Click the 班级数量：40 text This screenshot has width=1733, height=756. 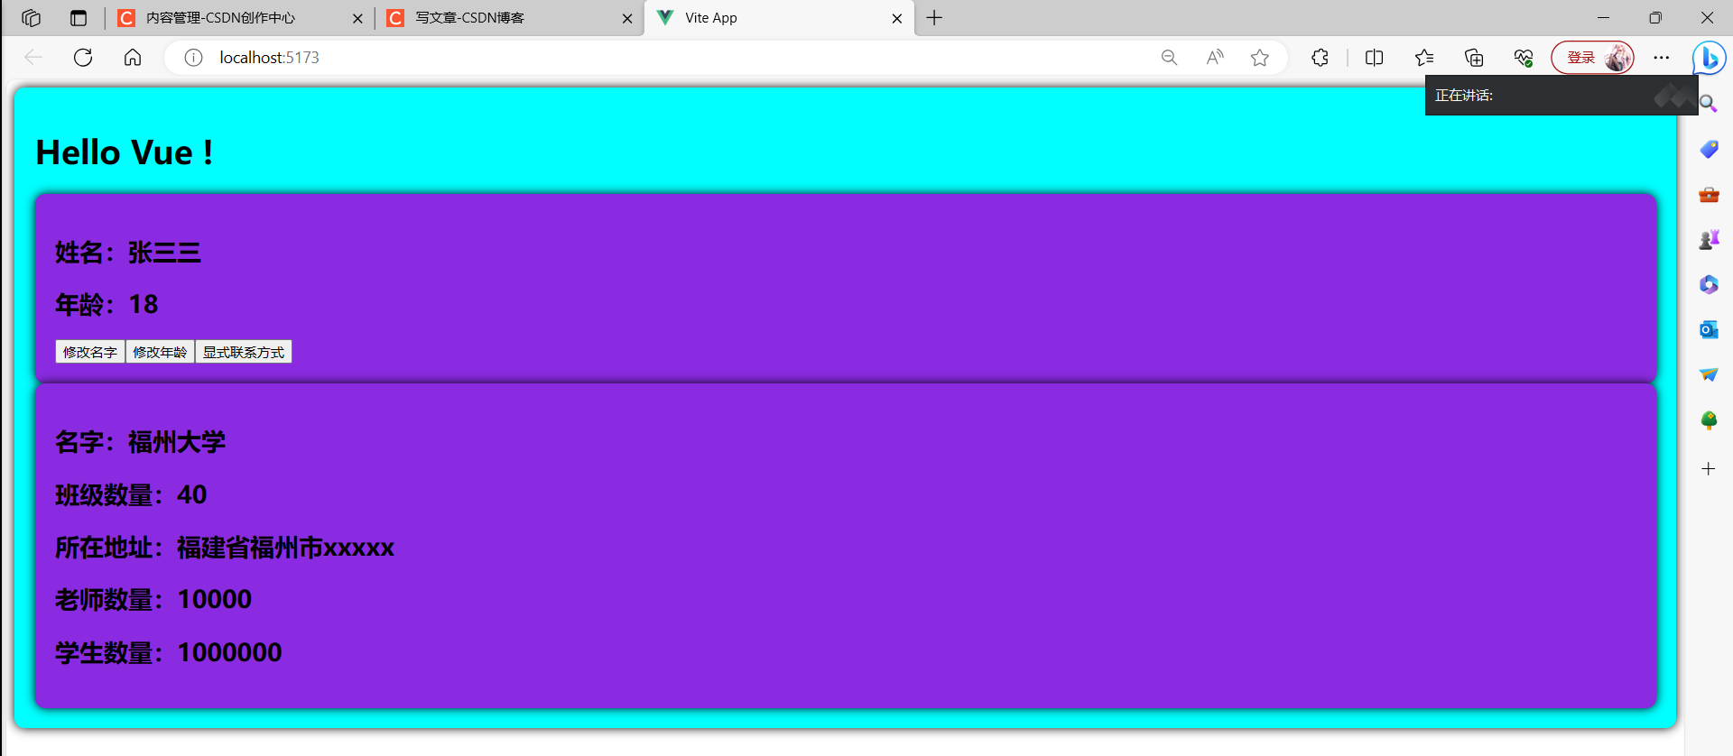point(131,495)
